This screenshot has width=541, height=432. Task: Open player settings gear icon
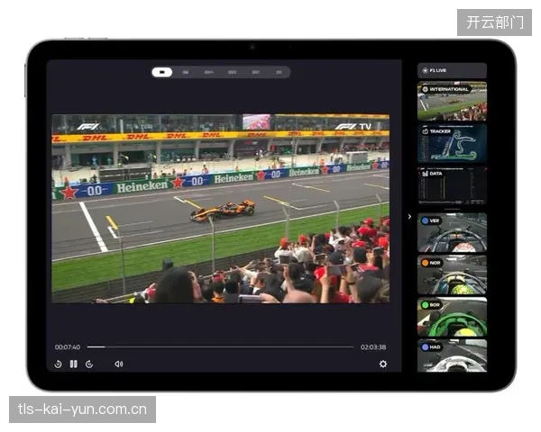tap(383, 364)
